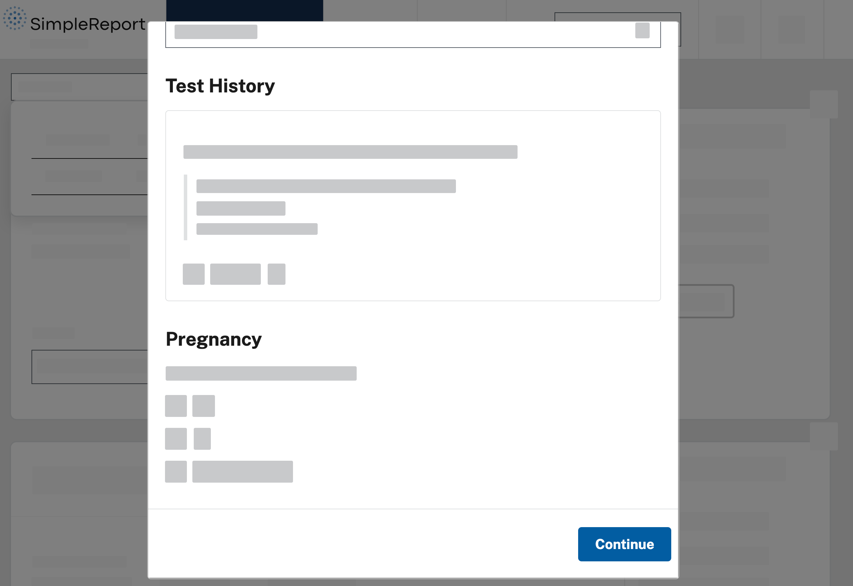Click the small icon left of the Test History pagination

(x=193, y=273)
